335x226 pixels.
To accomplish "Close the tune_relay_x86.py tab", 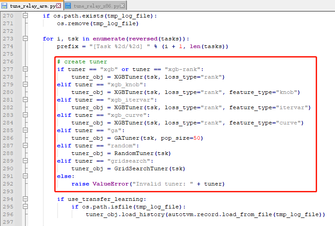I will tap(122, 6).
